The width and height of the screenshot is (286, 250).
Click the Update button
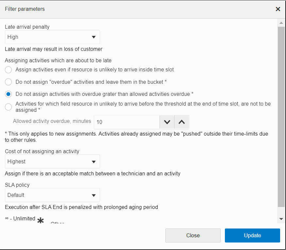(x=252, y=235)
